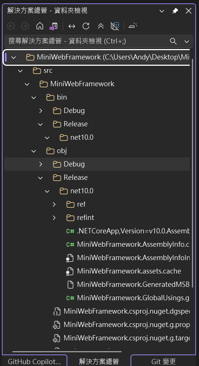Click the horizontal scrollbar thumb
Screen dimensions: 199x366
[67, 351]
